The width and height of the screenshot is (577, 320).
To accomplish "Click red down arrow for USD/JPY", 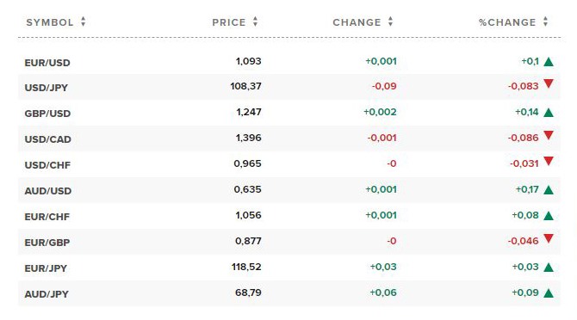I will [549, 83].
